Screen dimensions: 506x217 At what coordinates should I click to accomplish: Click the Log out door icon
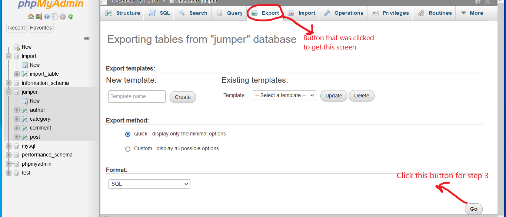click(x=39, y=17)
